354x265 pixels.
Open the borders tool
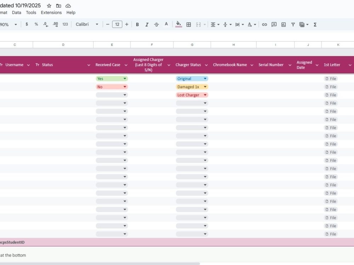[189, 25]
